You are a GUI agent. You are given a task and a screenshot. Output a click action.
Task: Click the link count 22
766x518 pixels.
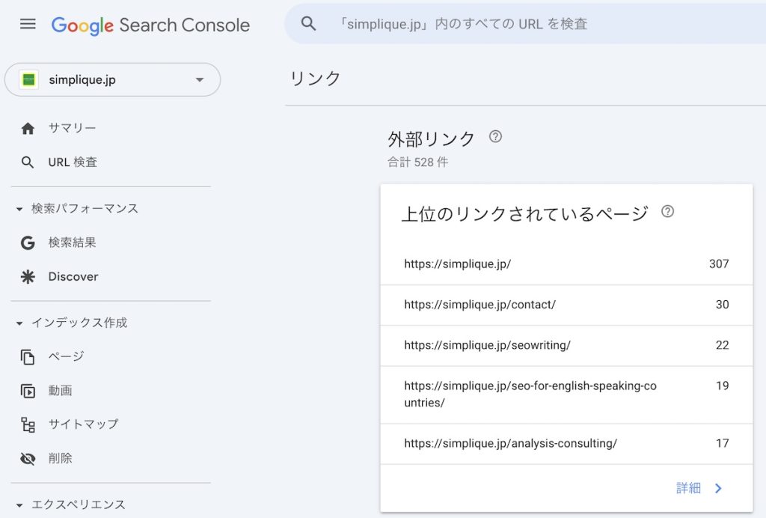pyautogui.click(x=722, y=345)
